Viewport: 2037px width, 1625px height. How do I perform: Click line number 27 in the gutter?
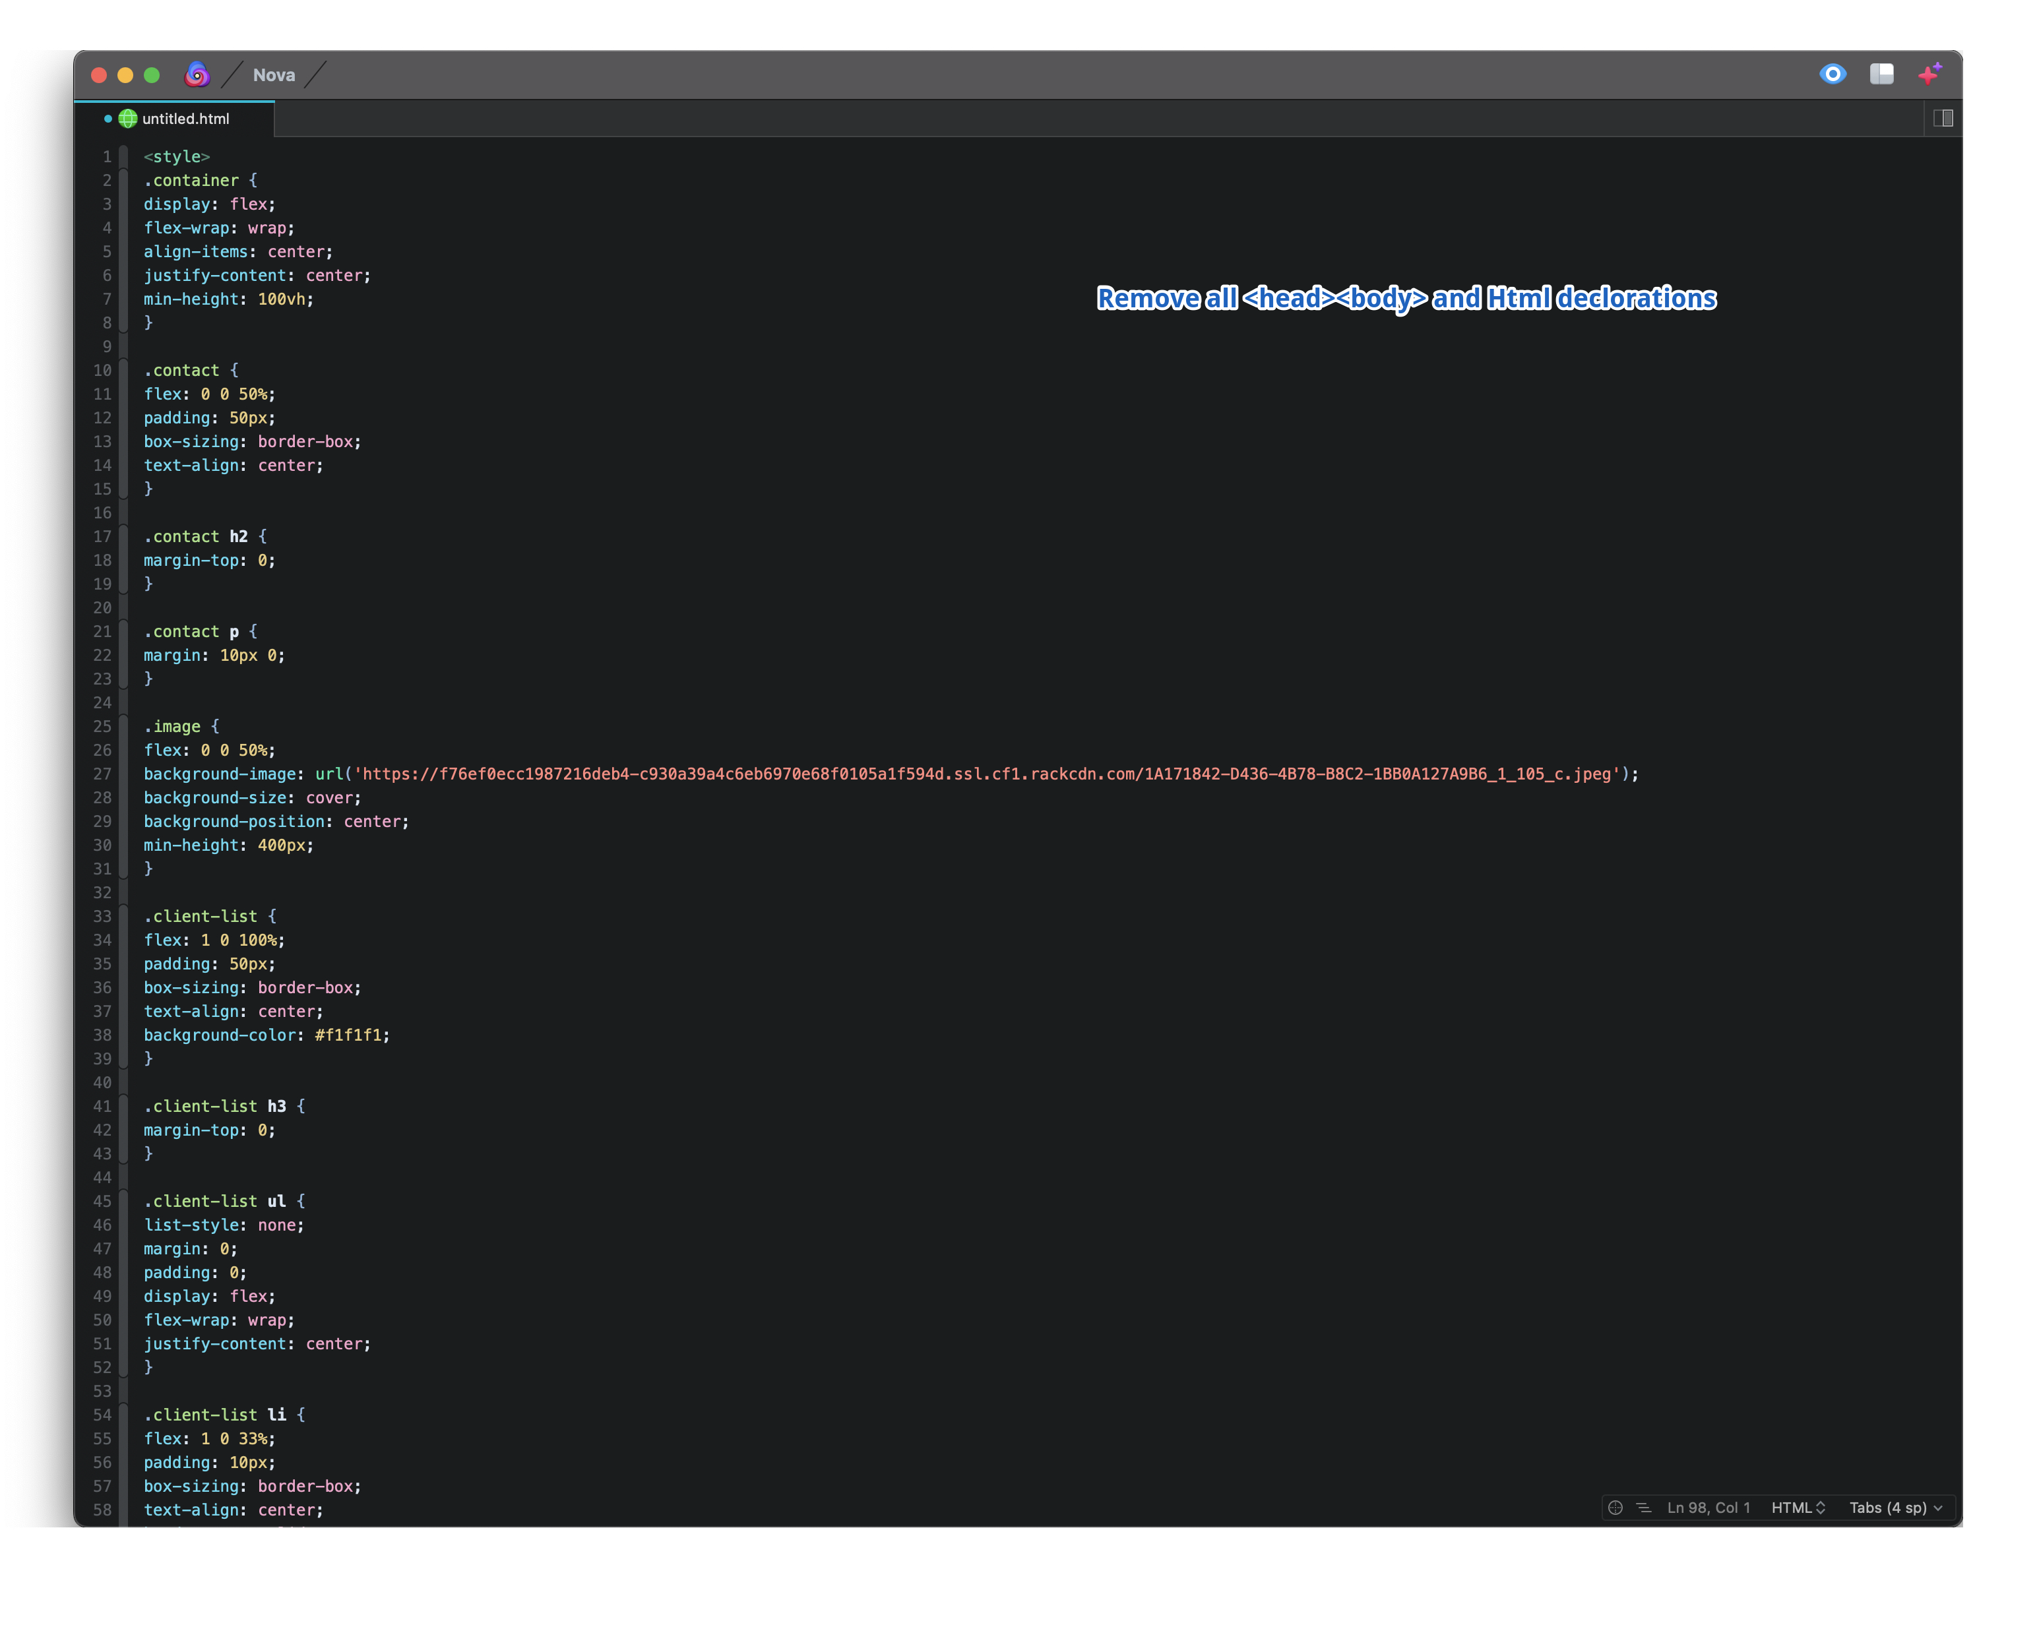pos(102,774)
